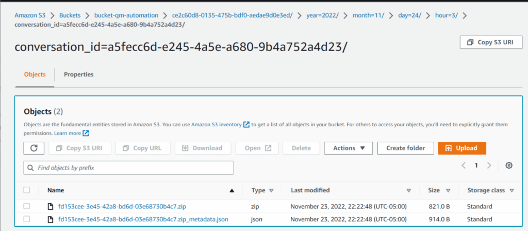Viewport: 528px width, 231px height.
Task: Select the Objects tab
Action: point(35,74)
